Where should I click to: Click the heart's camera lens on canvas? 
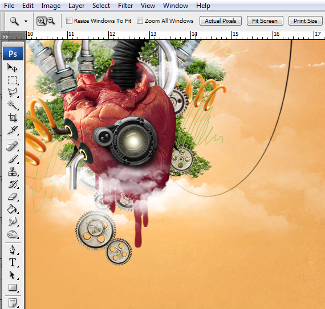(133, 141)
